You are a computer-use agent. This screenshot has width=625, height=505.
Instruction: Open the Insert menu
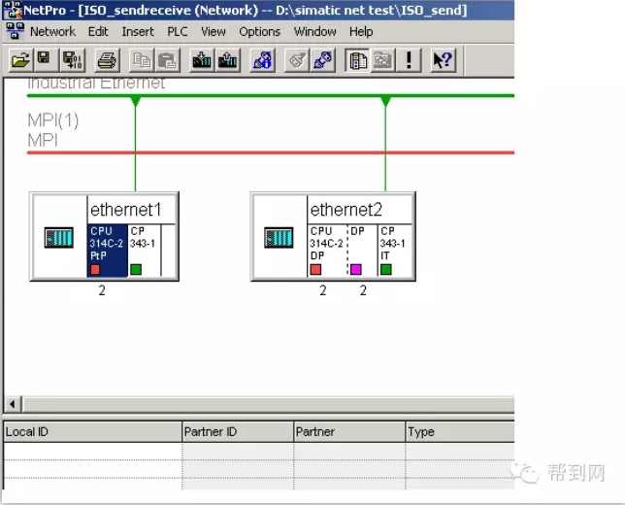[x=138, y=31]
